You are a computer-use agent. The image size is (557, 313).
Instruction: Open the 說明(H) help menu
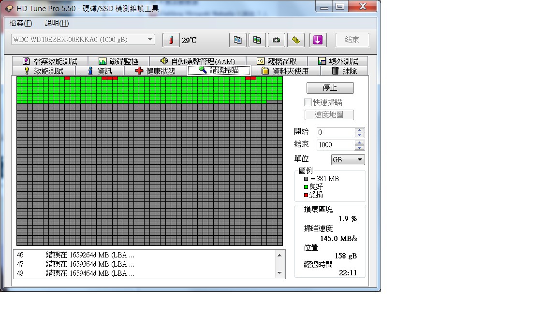pos(57,23)
